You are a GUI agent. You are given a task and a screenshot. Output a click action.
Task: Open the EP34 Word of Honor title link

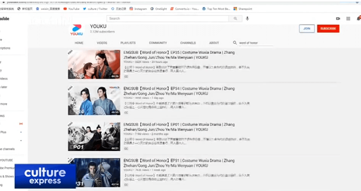point(179,91)
